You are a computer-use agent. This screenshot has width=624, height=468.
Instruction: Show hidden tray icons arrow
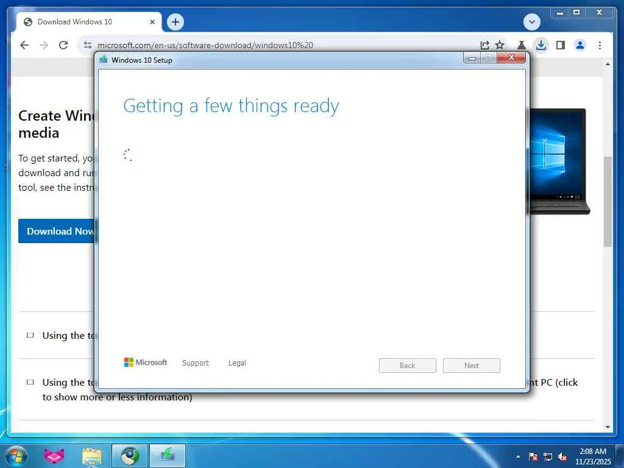click(518, 456)
